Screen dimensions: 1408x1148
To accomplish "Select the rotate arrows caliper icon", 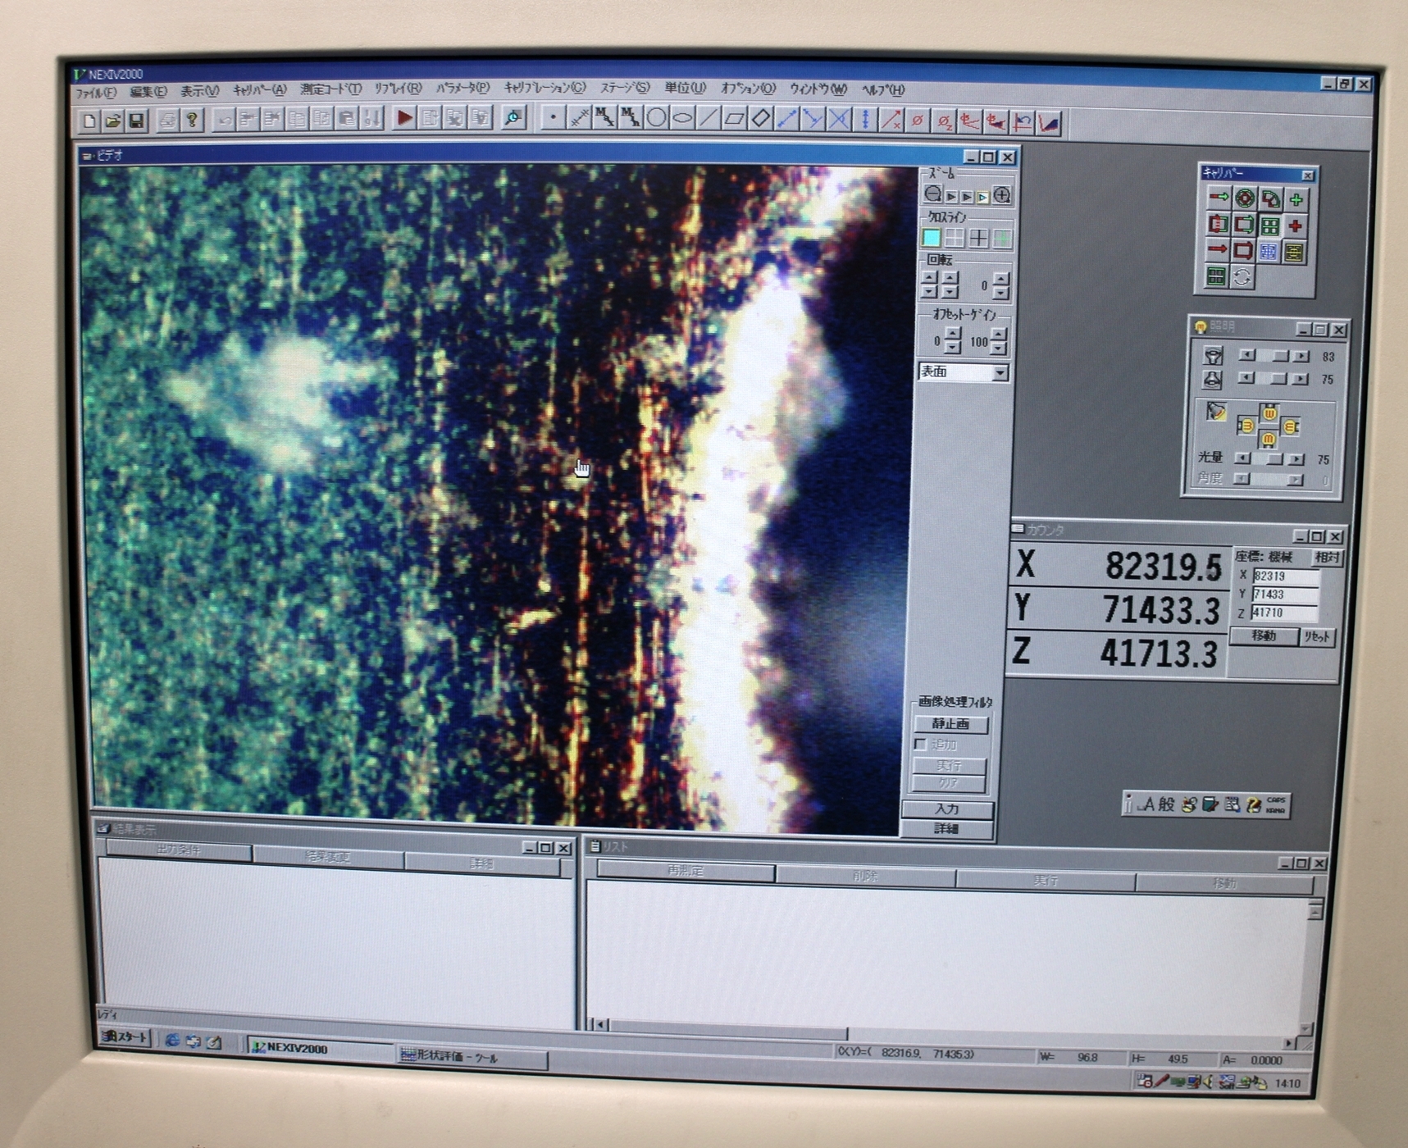I will pyautogui.click(x=1242, y=277).
